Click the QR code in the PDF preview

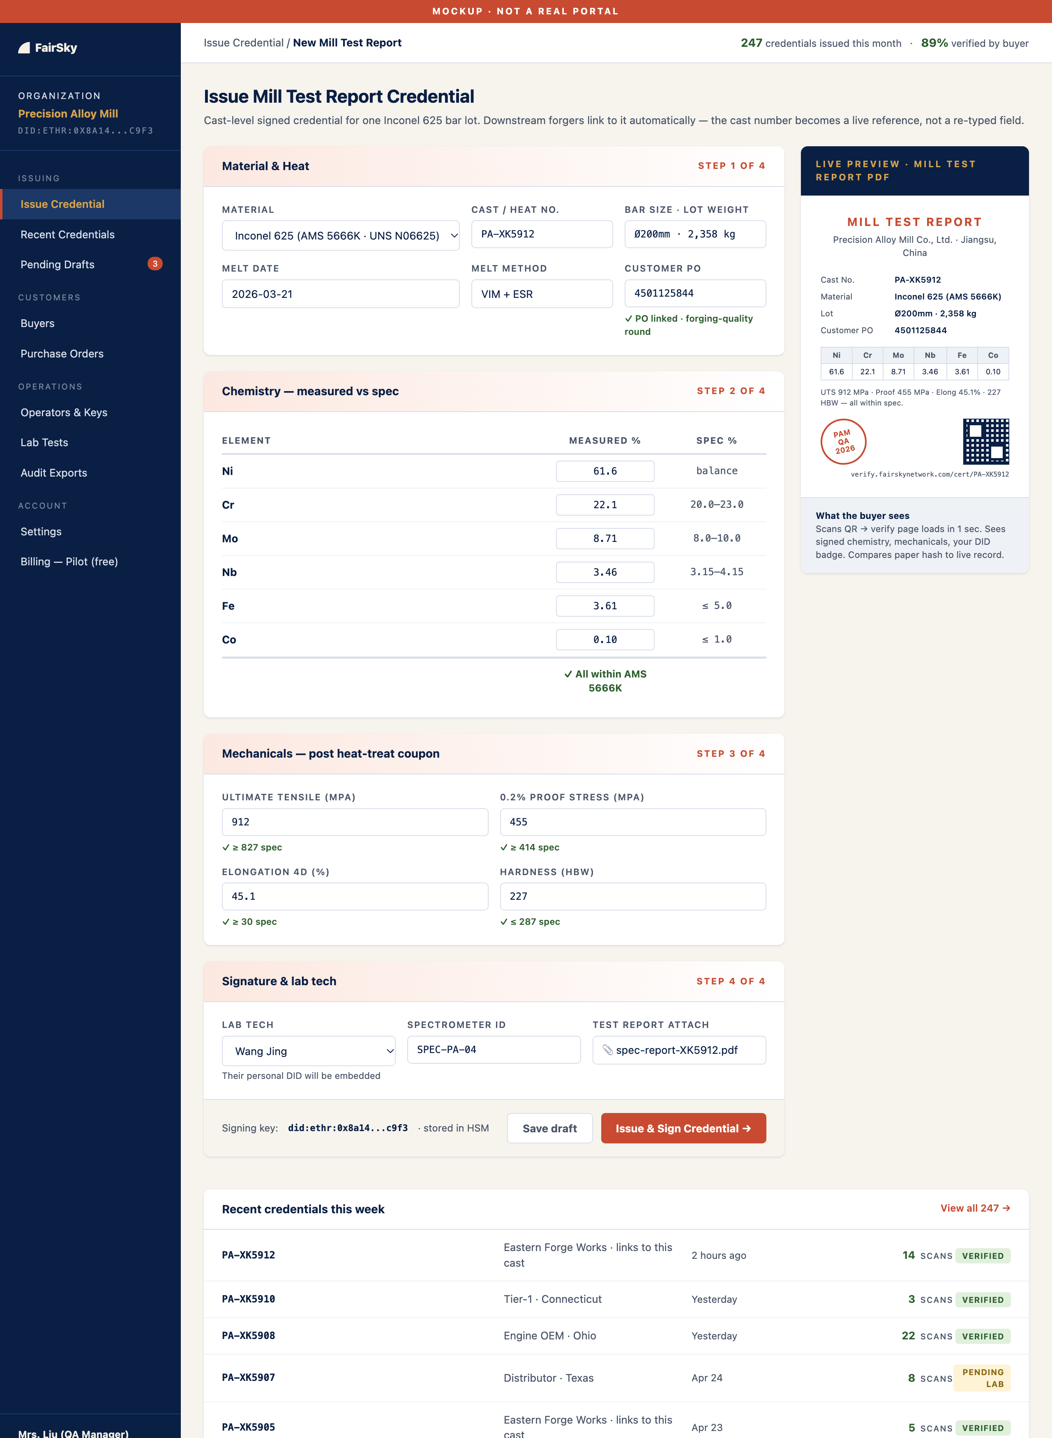pos(986,441)
